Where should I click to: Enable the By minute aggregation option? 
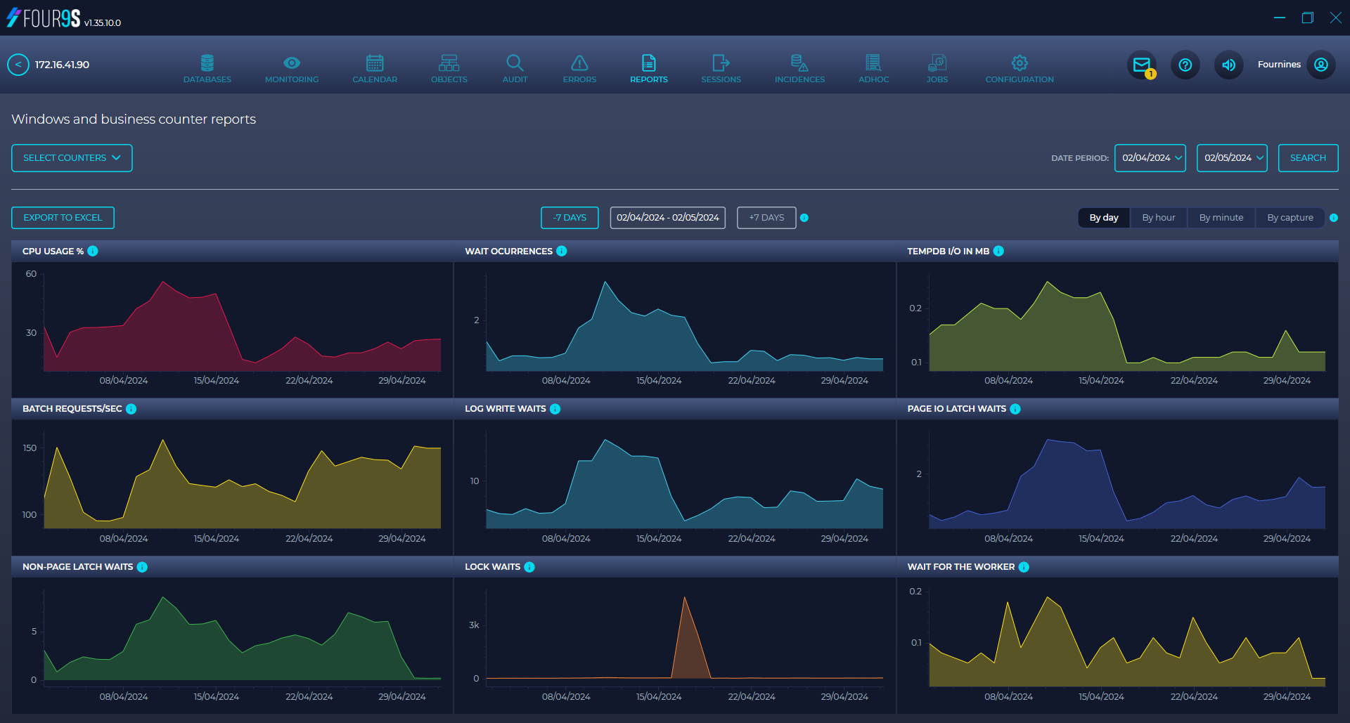[x=1221, y=218]
